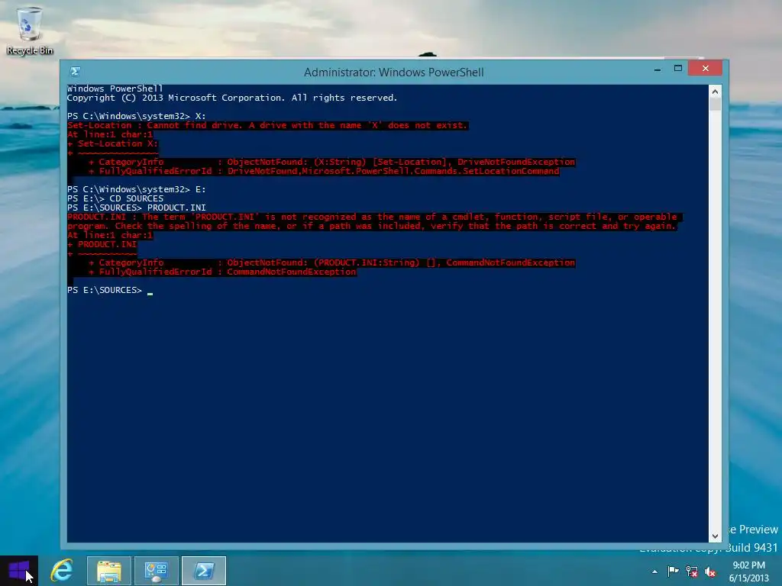Click 'program. Check the spelling of the name' line

(x=372, y=226)
